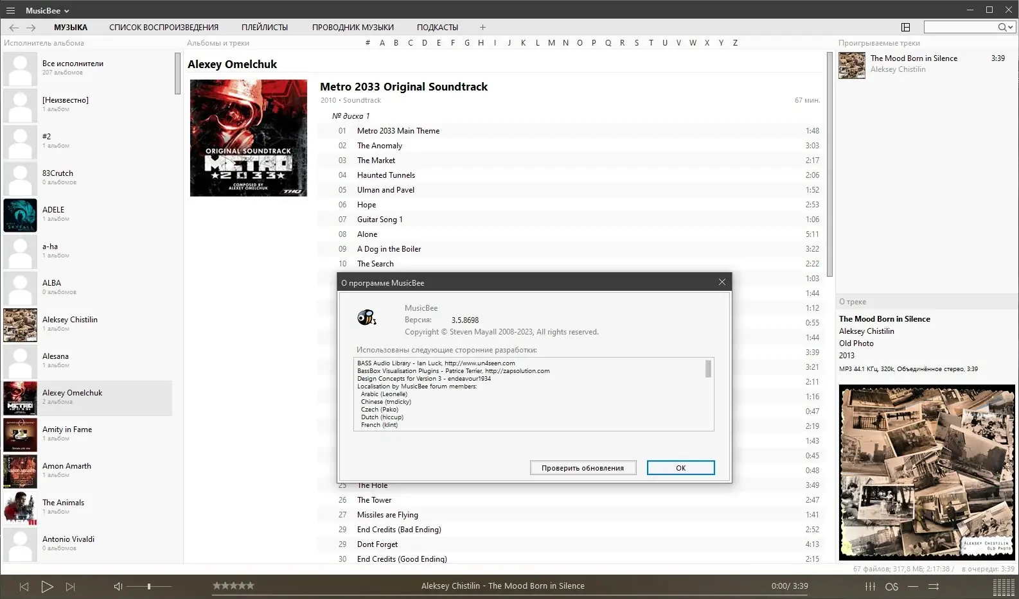
Task: Click the Amon Amarth artist thumbnail
Action: coord(20,471)
